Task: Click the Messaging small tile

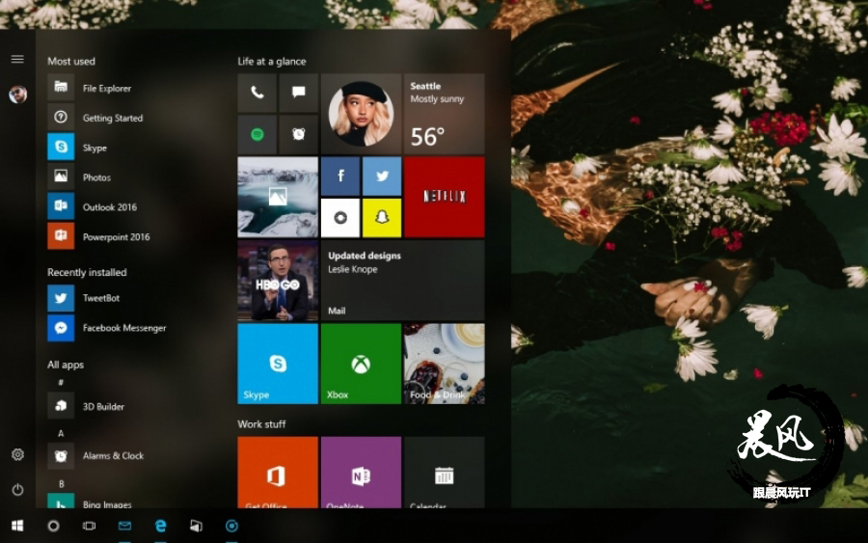Action: 298,93
